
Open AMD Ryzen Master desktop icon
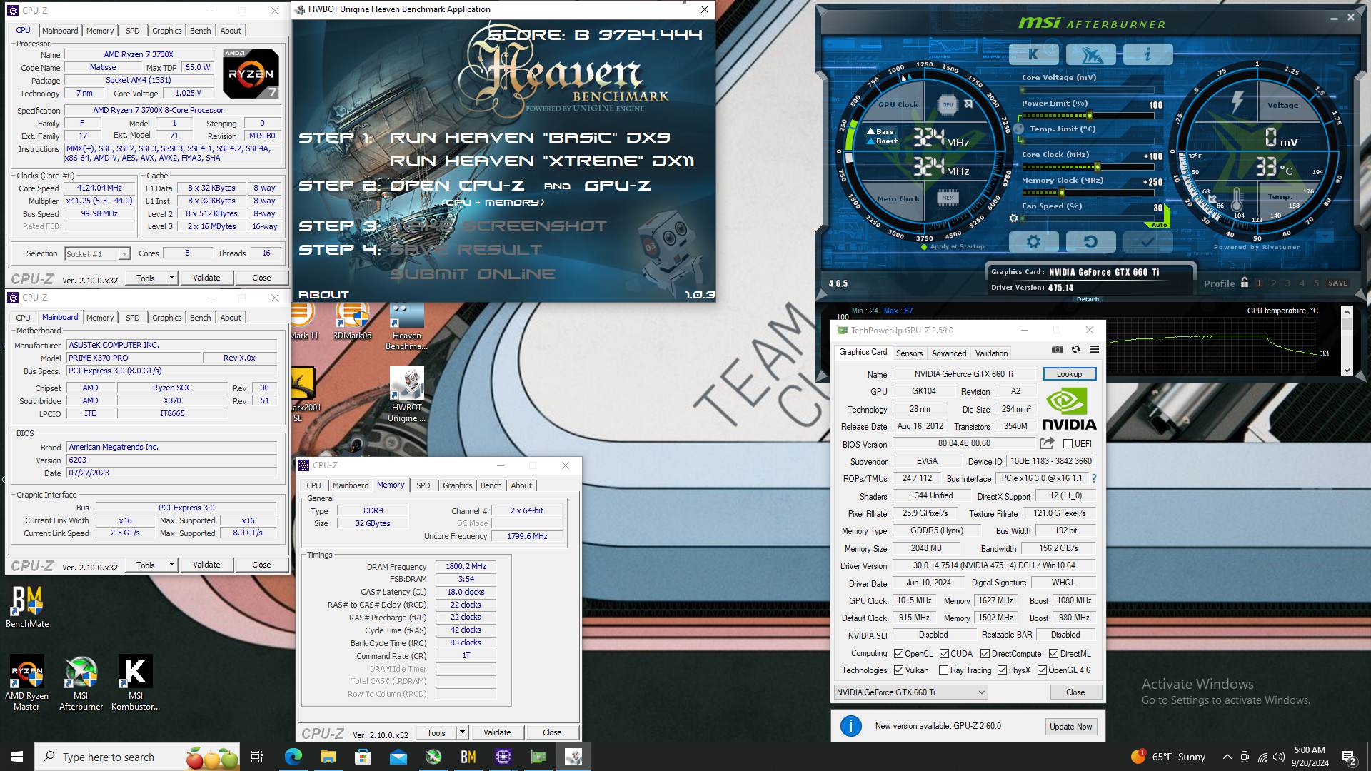[x=26, y=683]
